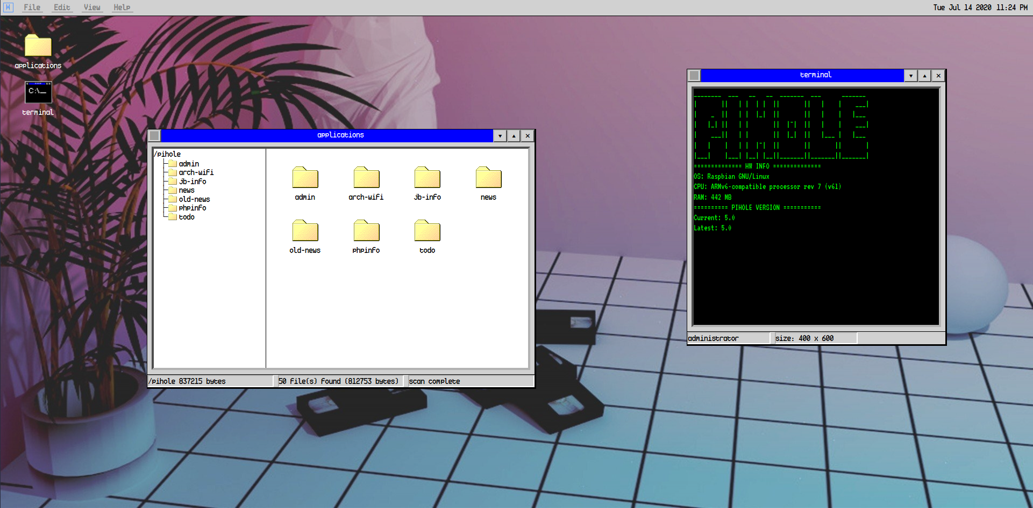
Task: Click the 'administrator' terminal status field
Action: [728, 338]
